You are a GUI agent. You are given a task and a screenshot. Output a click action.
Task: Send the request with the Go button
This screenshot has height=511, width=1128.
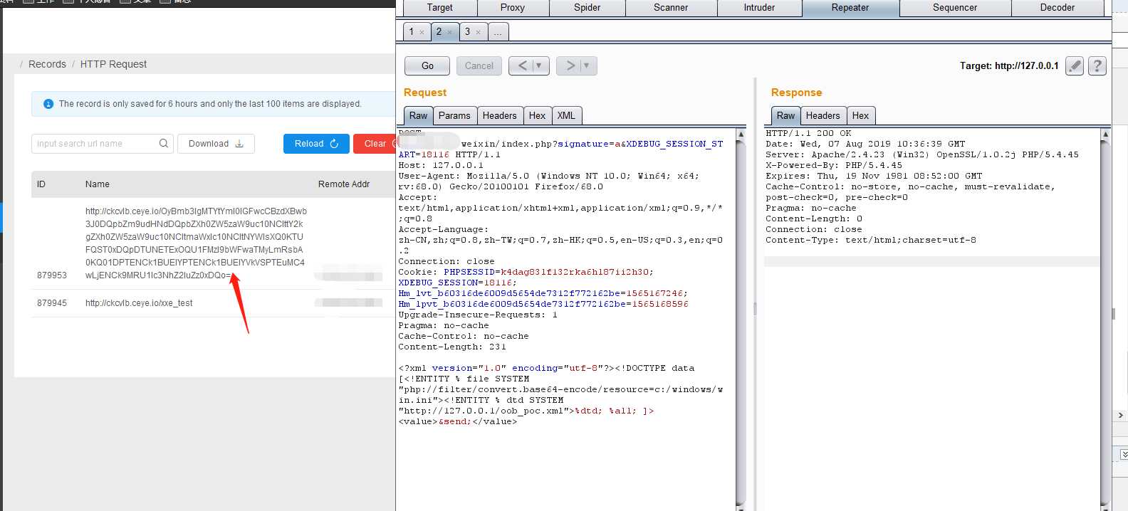[x=427, y=65]
